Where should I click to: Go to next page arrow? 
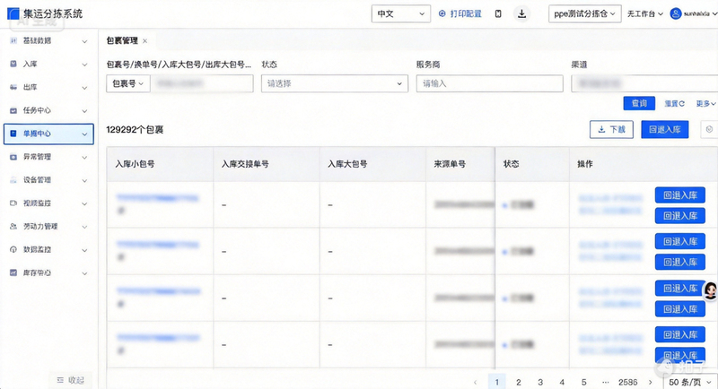[650, 382]
